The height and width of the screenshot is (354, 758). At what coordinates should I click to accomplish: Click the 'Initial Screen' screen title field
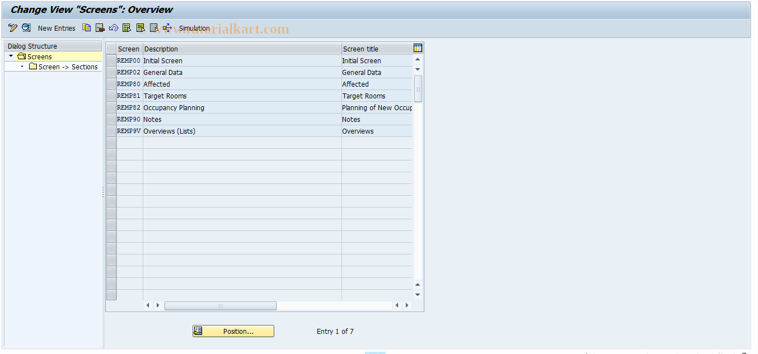tap(377, 60)
